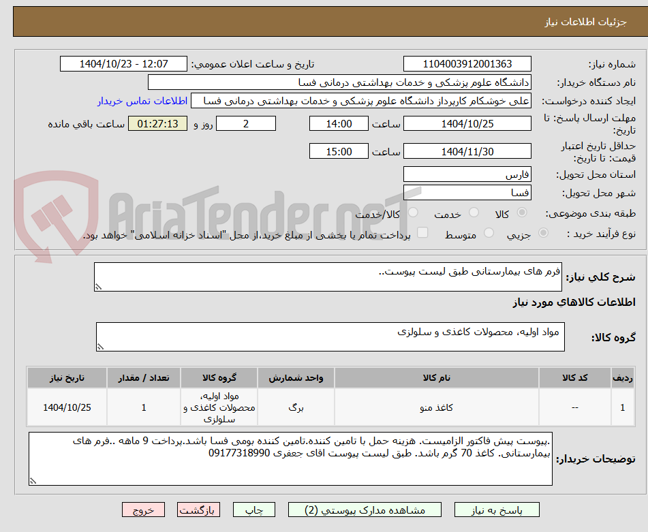Click the چاپ print button
Viewport: 648px width, 532px height.
(253, 509)
